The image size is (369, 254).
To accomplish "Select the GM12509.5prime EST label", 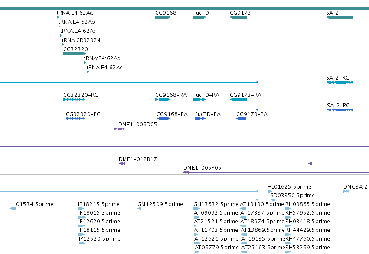I will [x=160, y=204].
